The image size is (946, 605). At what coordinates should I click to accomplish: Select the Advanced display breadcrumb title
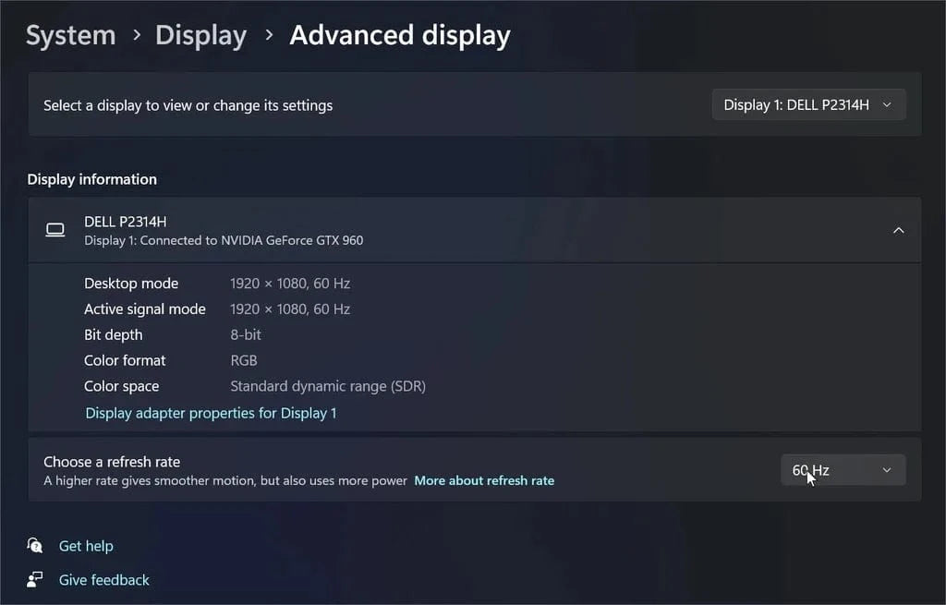[x=399, y=34]
